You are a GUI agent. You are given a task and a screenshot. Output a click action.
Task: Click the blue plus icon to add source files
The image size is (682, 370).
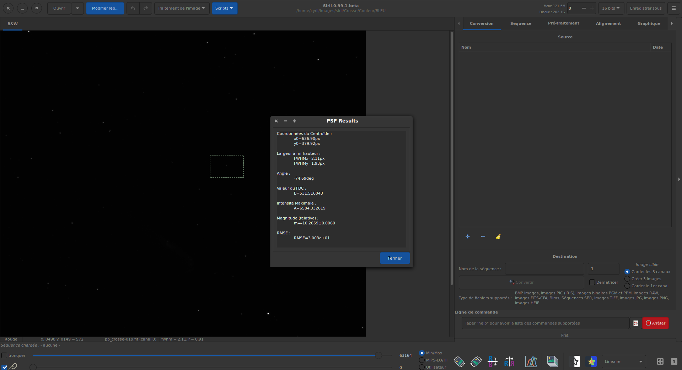pos(467,236)
